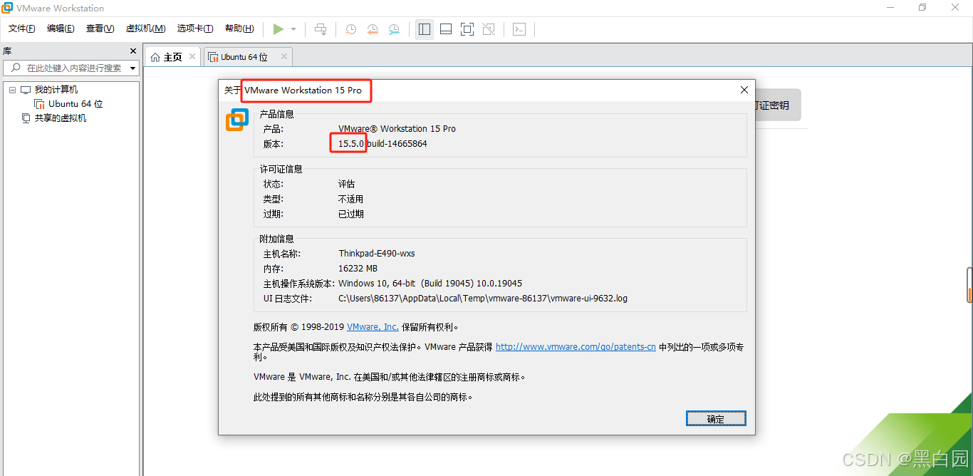Open the power options dropdown arrow beside play

293,29
